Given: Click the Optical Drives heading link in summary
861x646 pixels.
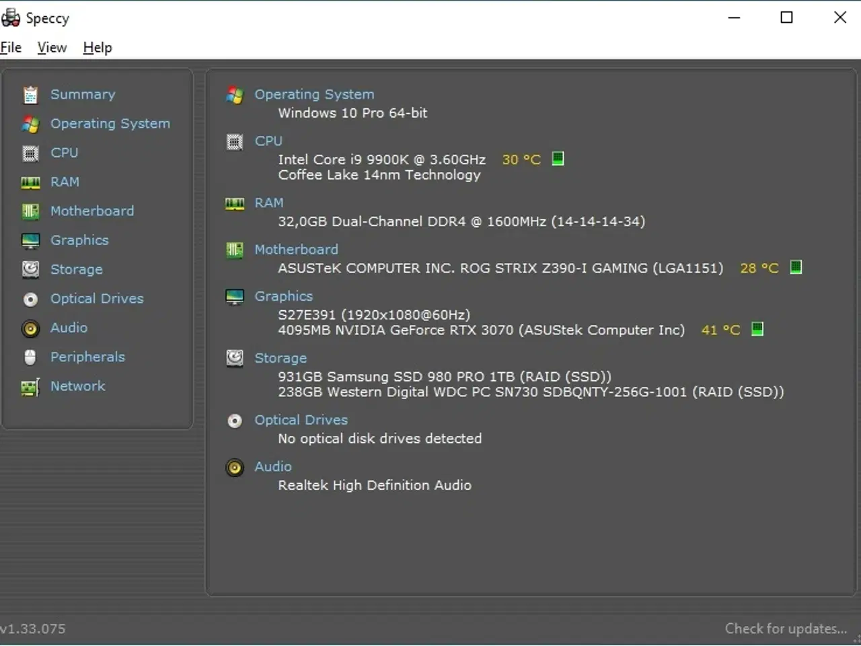Looking at the screenshot, I should click(x=301, y=420).
